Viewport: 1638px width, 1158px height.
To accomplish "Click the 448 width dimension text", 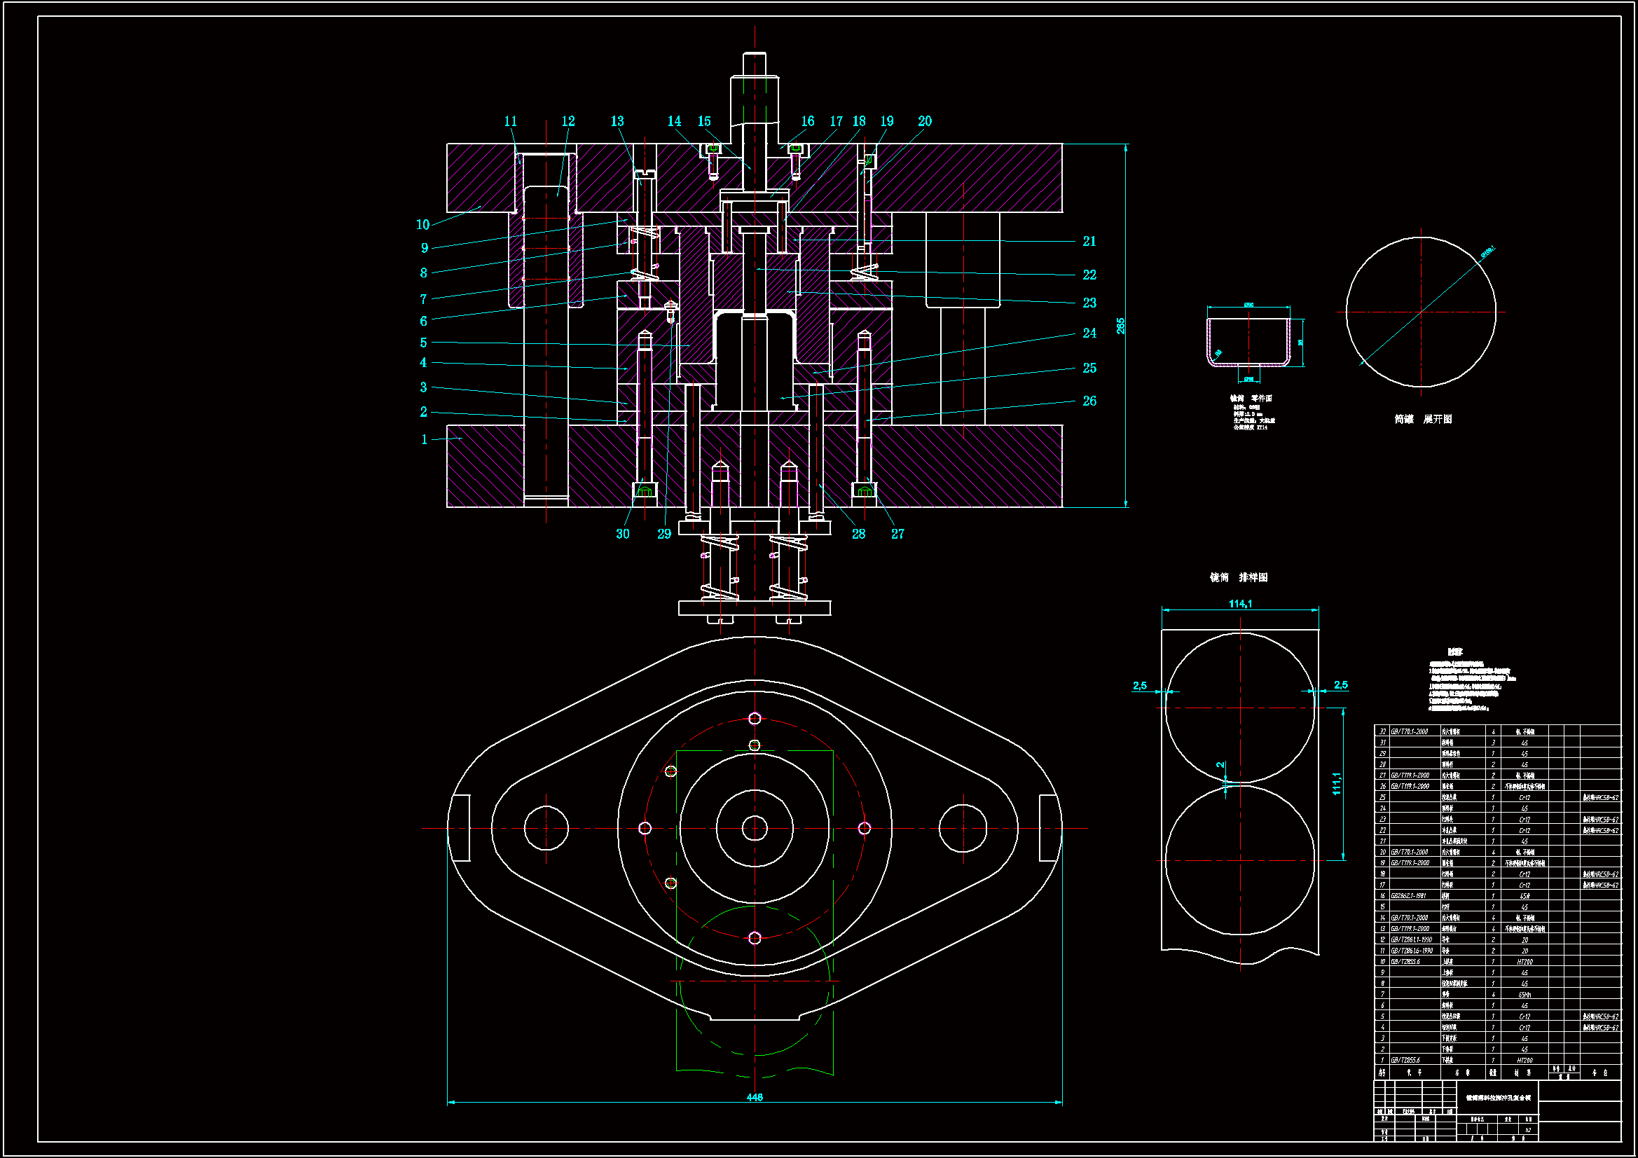I will 755,1097.
